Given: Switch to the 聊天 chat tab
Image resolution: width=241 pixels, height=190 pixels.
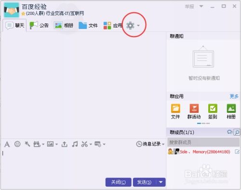Looking at the screenshot, I should point(14,26).
